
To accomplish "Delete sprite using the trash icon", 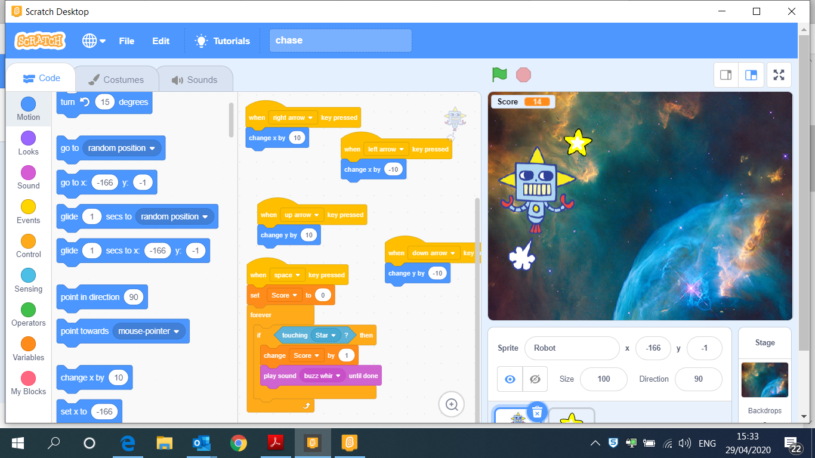I will coord(537,411).
